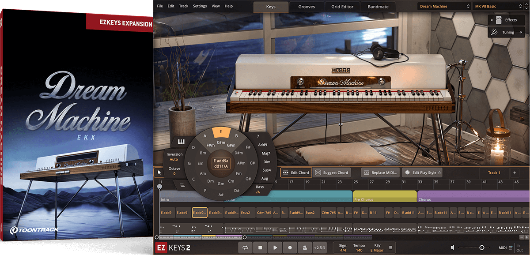Toggle the metronome

tap(305, 248)
